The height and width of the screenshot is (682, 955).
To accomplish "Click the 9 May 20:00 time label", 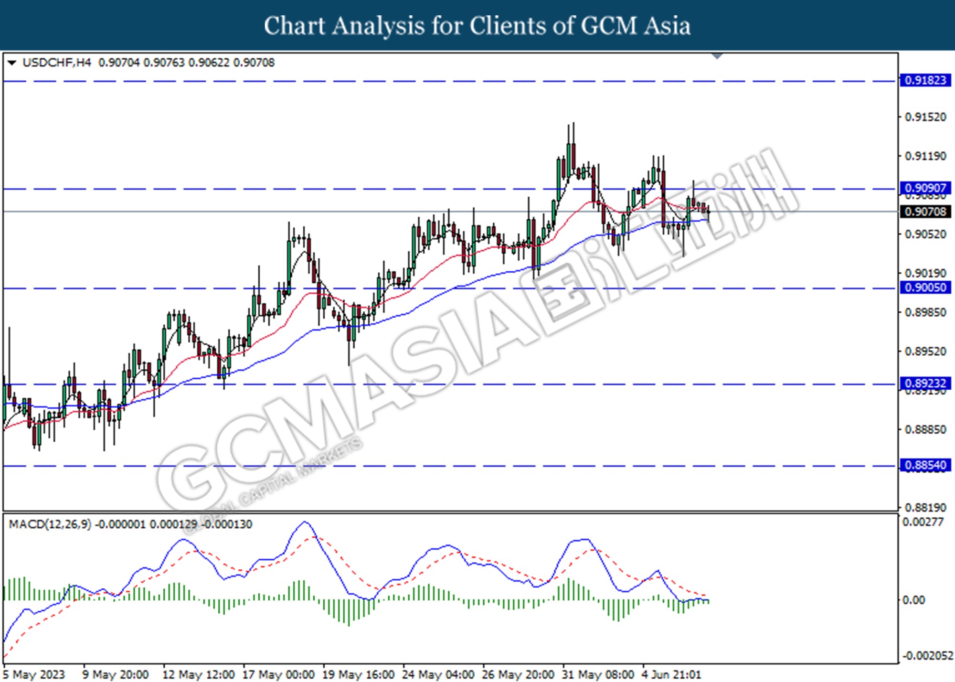I will pyautogui.click(x=116, y=675).
